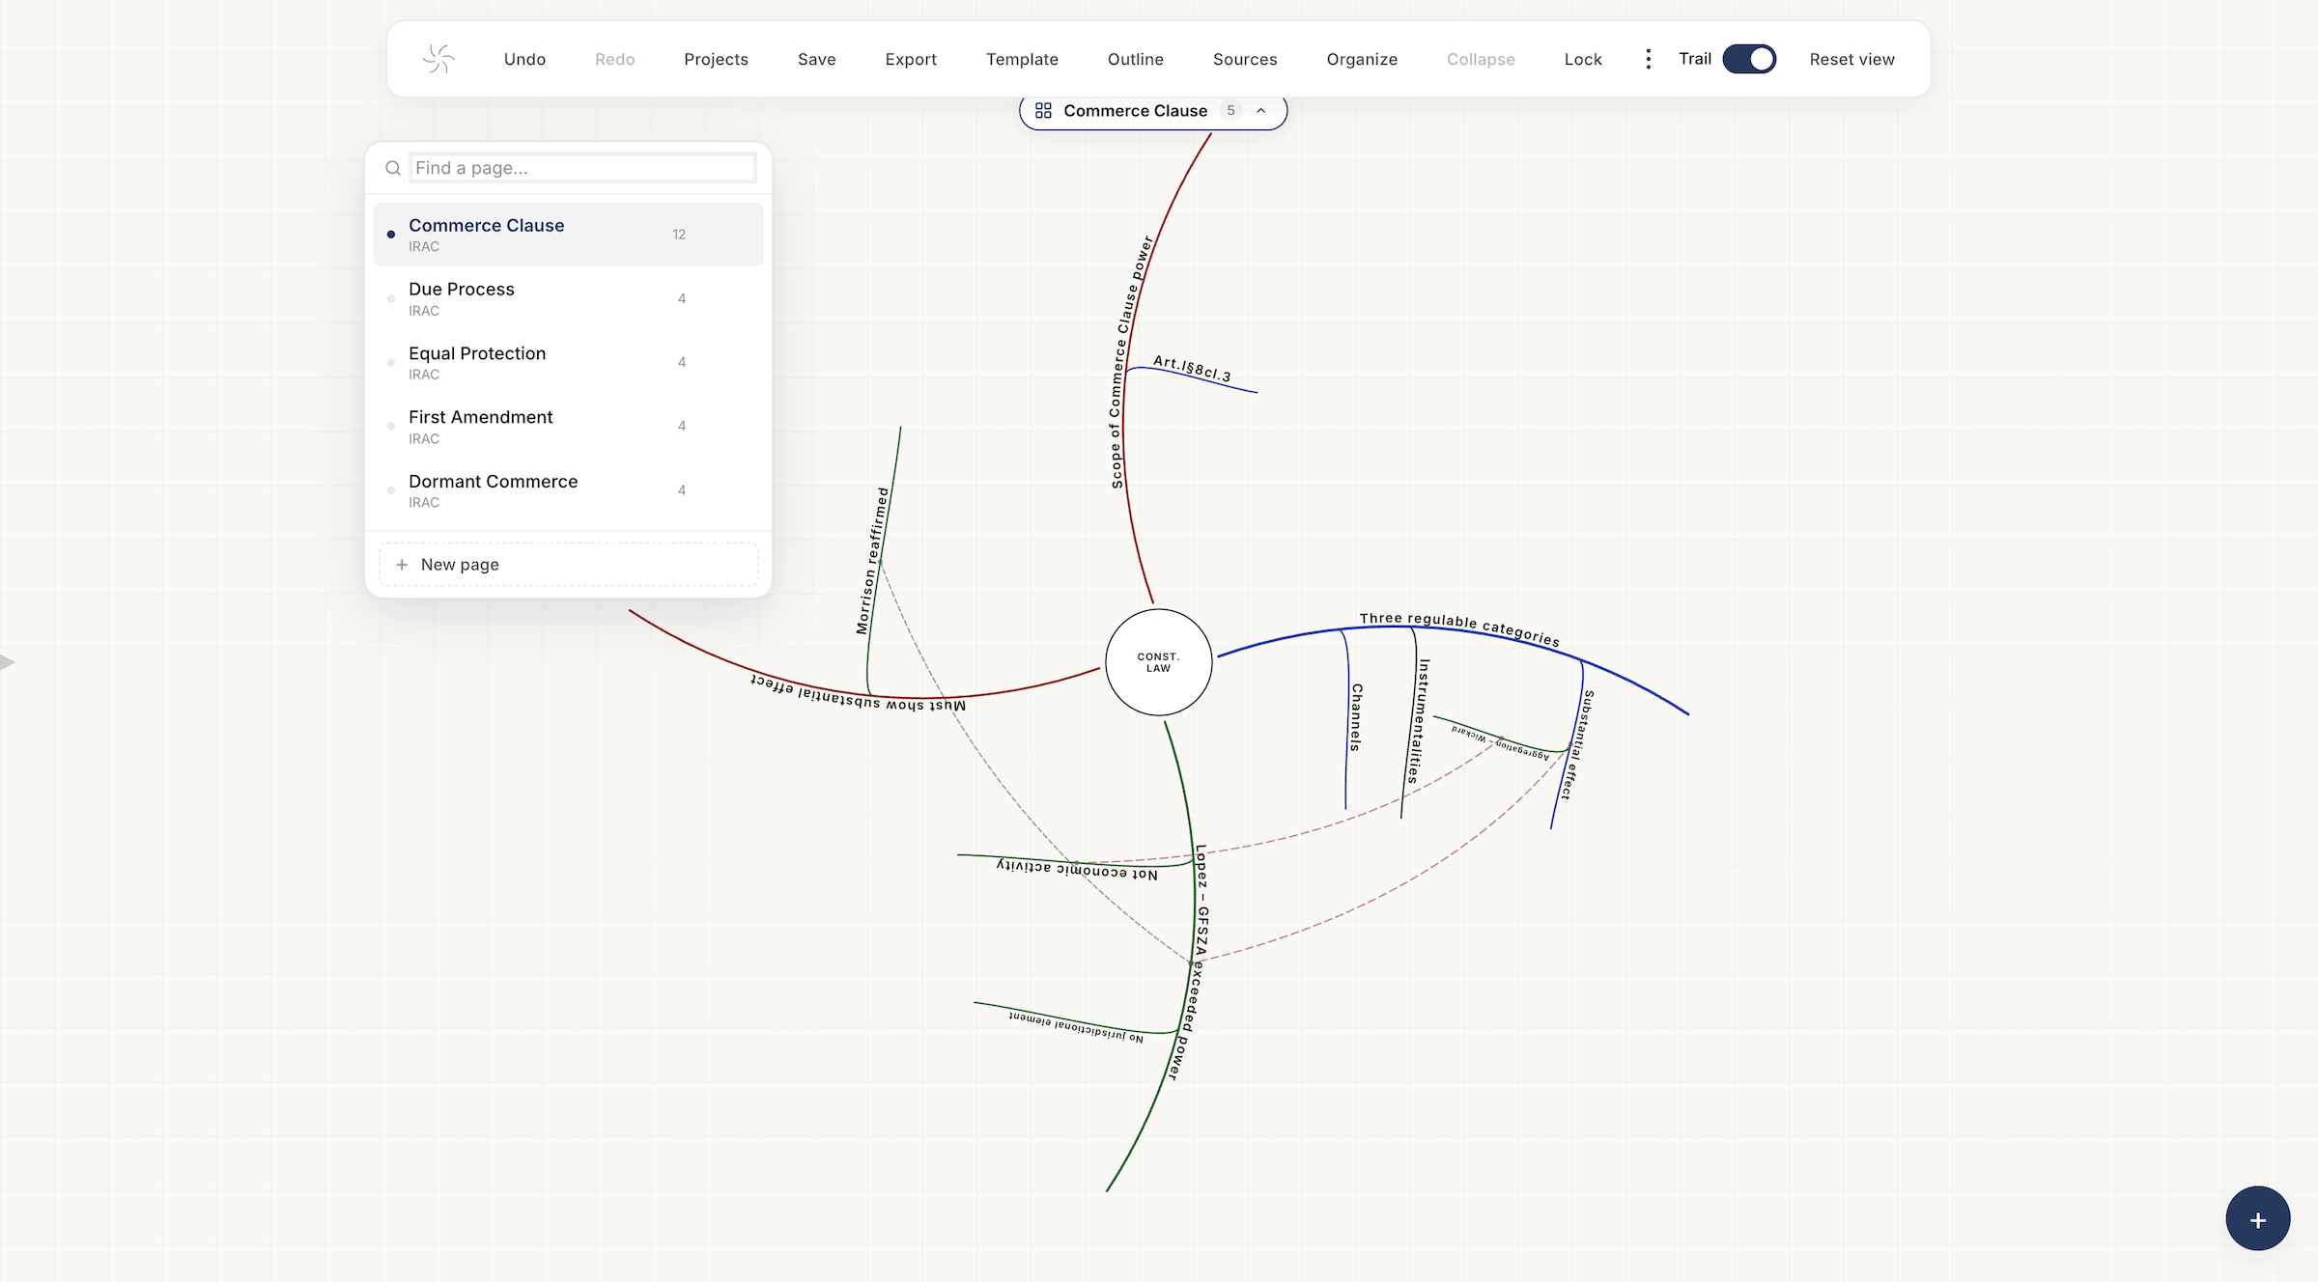
Task: Select the Commerce Clause page bullet
Action: click(x=391, y=235)
